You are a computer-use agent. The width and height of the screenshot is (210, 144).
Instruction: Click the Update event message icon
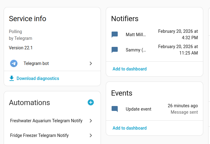pos(115,109)
